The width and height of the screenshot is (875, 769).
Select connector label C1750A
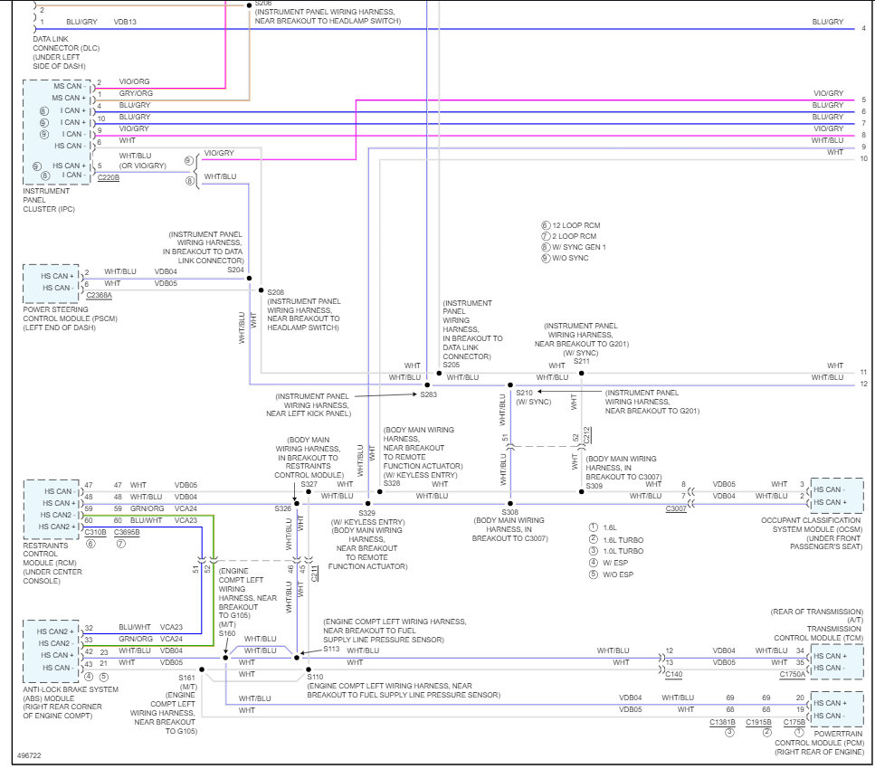tap(793, 674)
